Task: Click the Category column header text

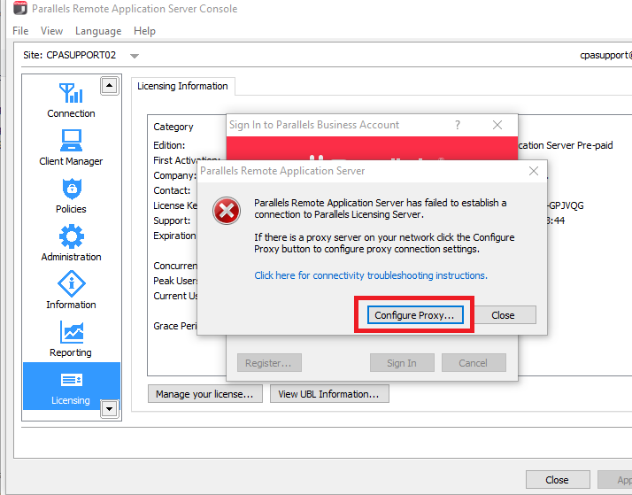Action: coord(173,127)
